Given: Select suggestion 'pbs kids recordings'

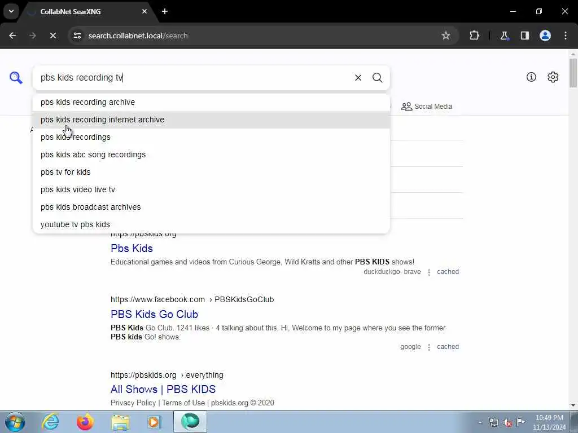Looking at the screenshot, I should coord(211,137).
